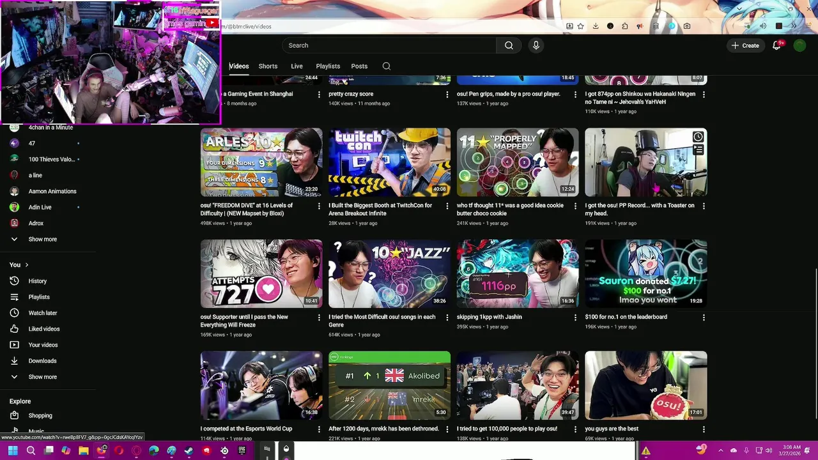The width and height of the screenshot is (818, 460).
Task: Open Your videos in sidebar
Action: coord(43,345)
